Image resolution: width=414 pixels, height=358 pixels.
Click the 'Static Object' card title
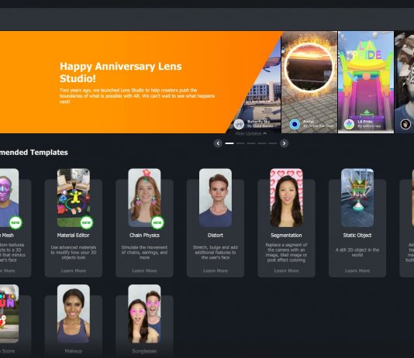[x=357, y=235]
